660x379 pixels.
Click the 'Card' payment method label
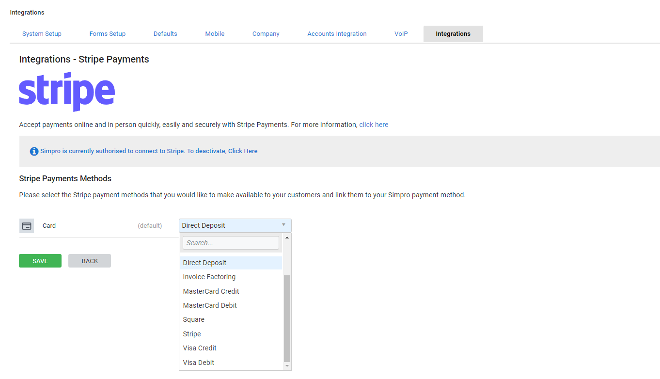point(49,226)
